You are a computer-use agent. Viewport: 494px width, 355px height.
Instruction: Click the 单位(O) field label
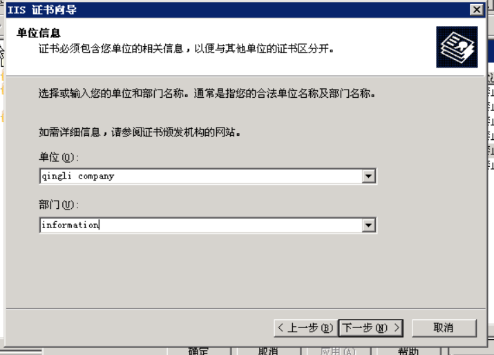click(x=59, y=157)
